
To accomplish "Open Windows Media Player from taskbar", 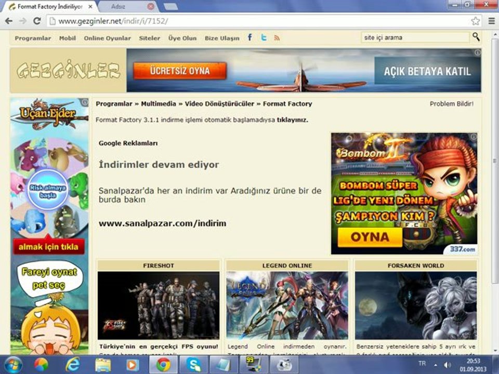I will coord(133,365).
